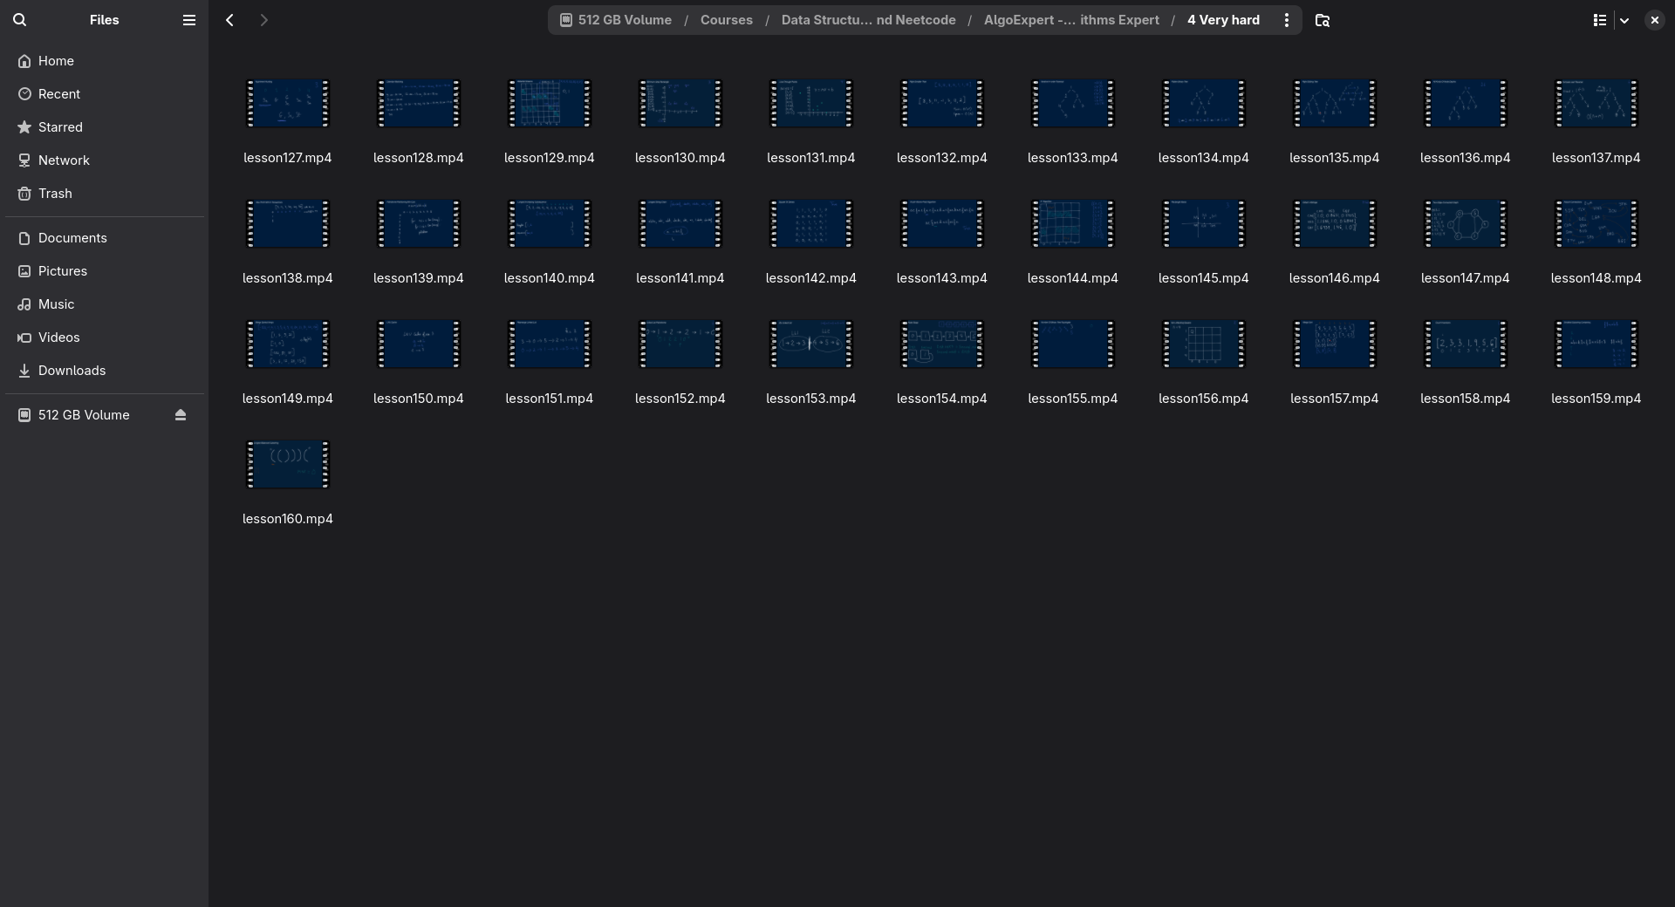The height and width of the screenshot is (907, 1675).
Task: Click the Downloads arrow icon in sidebar
Action: pyautogui.click(x=24, y=371)
